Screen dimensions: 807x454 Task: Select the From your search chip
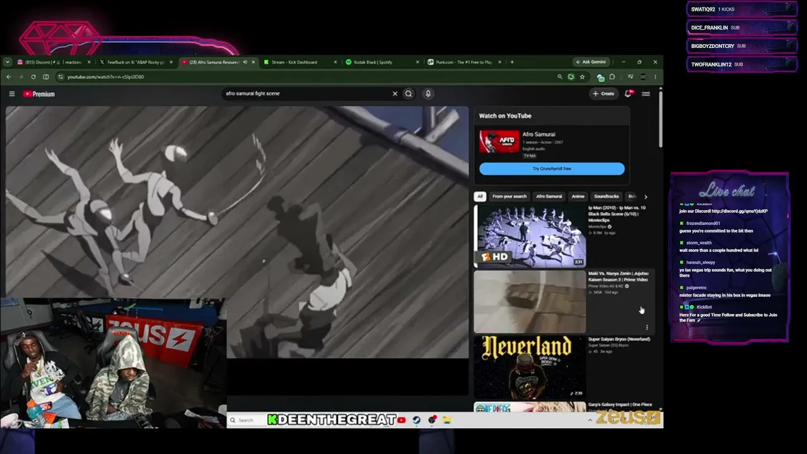[509, 196]
